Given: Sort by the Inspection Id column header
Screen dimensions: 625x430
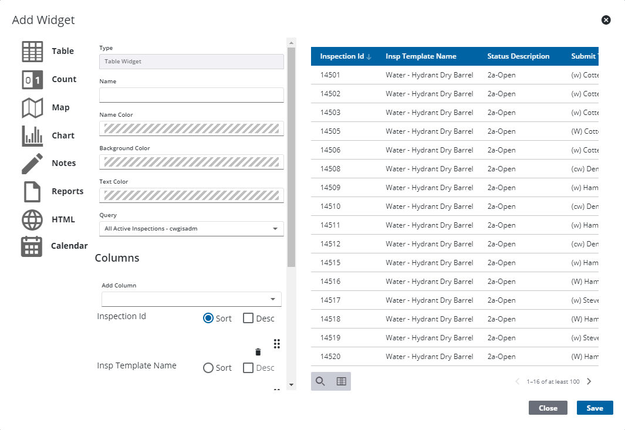Looking at the screenshot, I should (342, 56).
